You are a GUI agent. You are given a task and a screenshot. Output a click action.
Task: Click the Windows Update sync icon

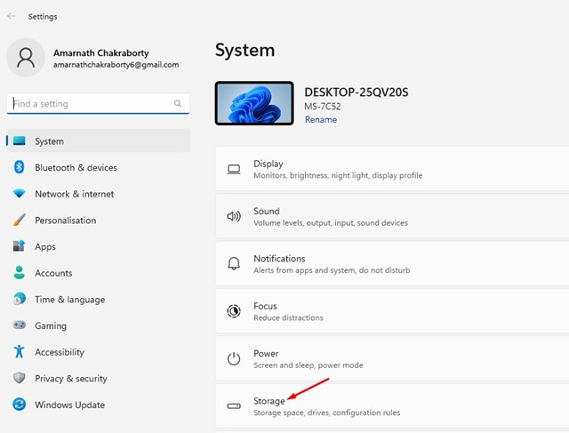coord(19,405)
